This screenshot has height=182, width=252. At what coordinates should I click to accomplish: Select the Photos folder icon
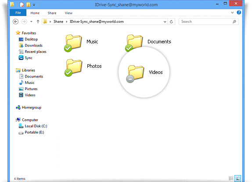pyautogui.click(x=73, y=68)
